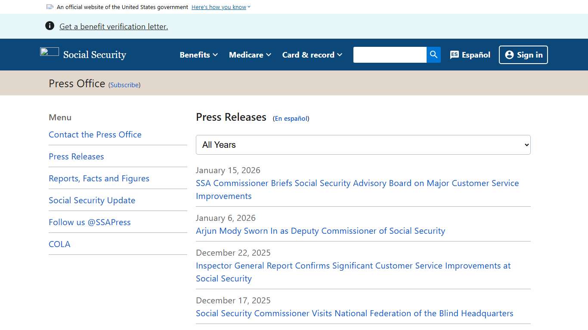Expand the Here's how you know disclosure
Viewport: 588px width, 330px height.
click(219, 7)
